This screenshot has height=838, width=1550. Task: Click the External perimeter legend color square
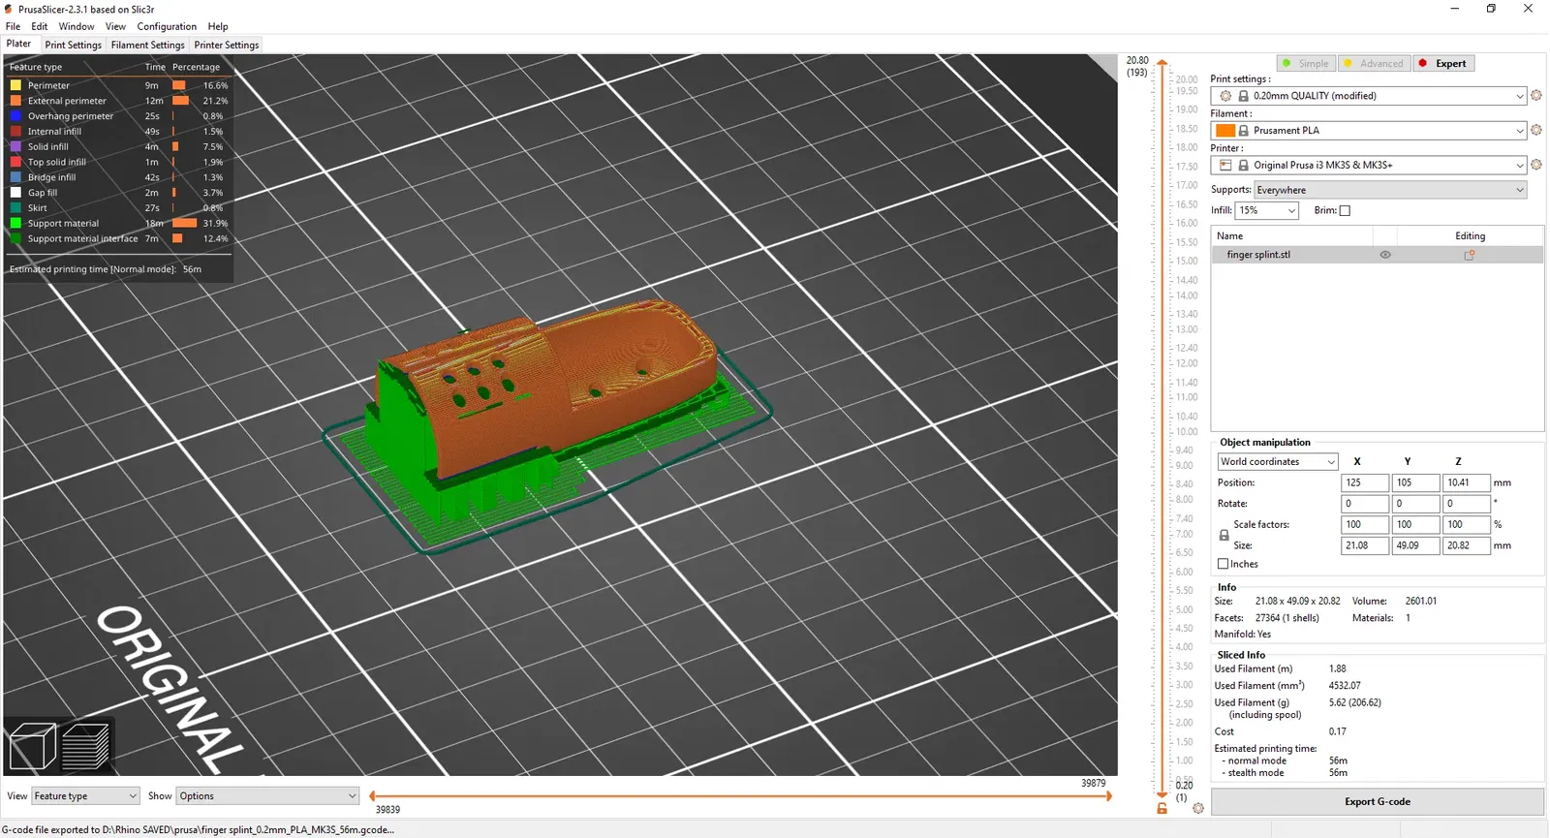[x=15, y=101]
